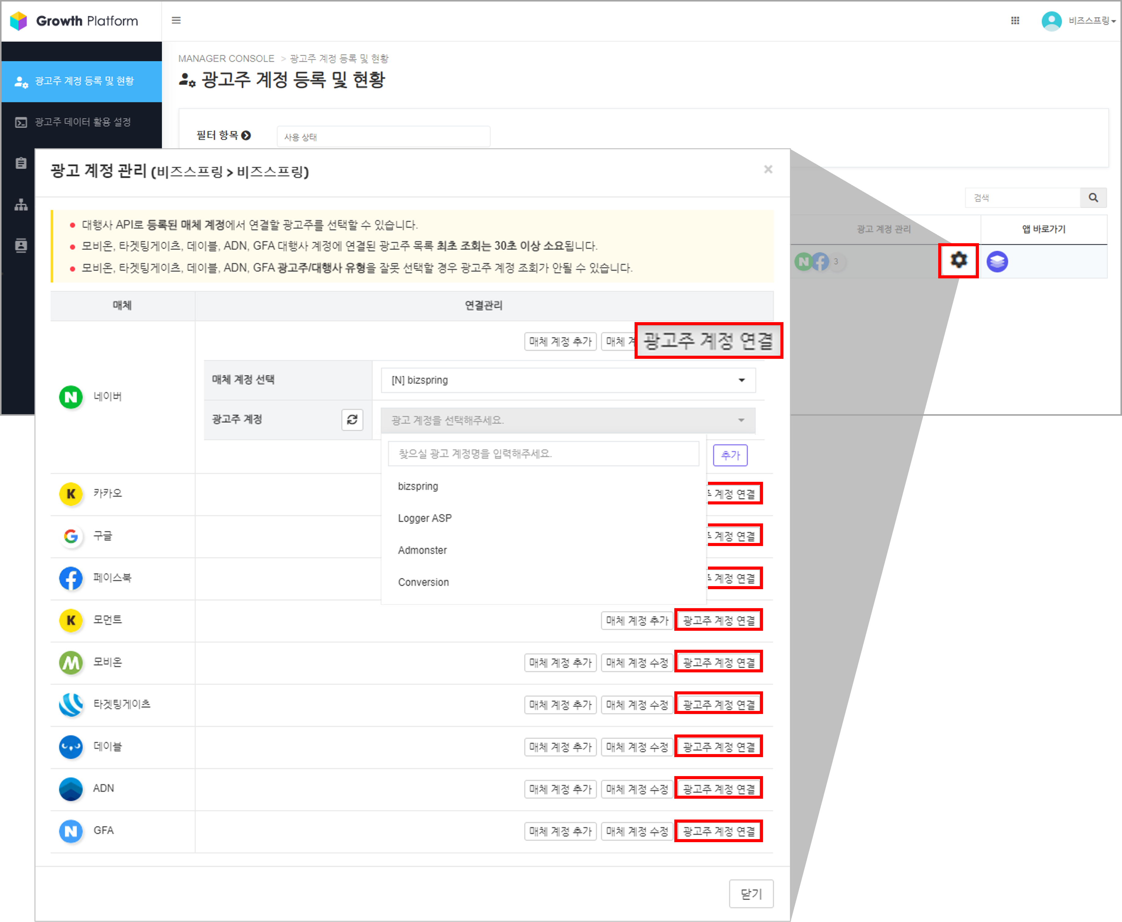
Task: Click the filter items arrow icon
Action: (246, 136)
